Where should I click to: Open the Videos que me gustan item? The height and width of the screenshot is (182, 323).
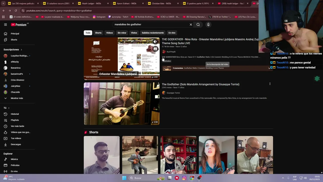click(20, 132)
